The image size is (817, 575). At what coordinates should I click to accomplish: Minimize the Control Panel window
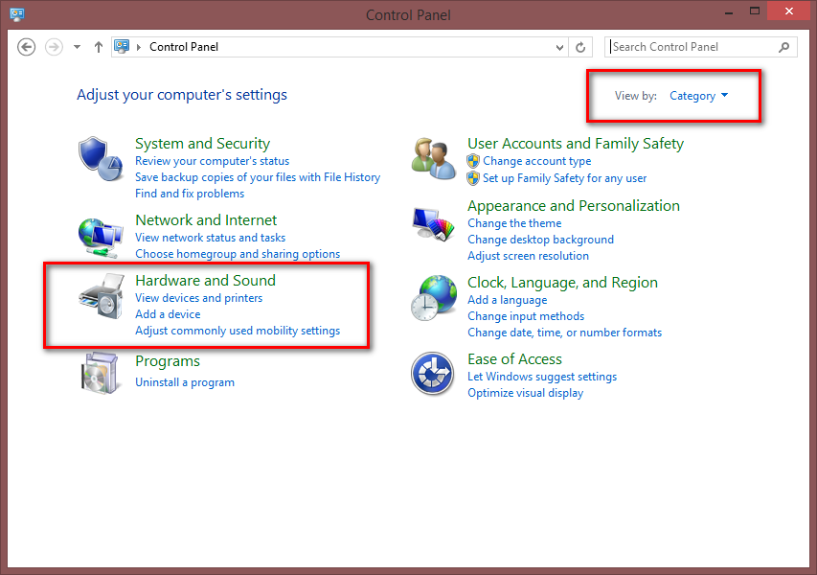[729, 12]
